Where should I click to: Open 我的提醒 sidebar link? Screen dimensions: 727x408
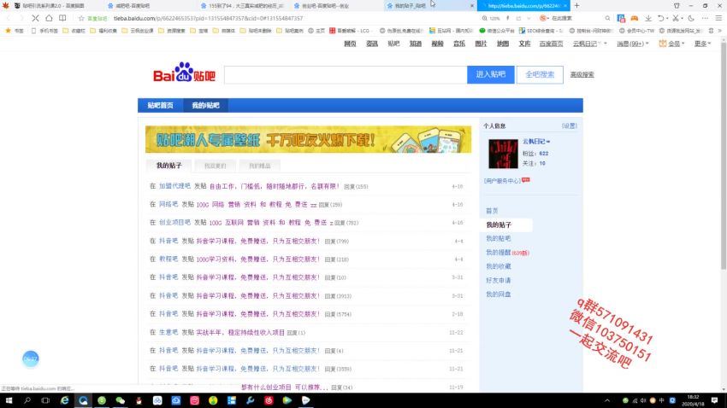(498, 253)
